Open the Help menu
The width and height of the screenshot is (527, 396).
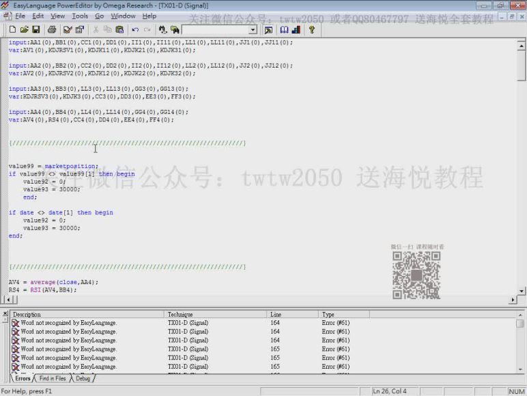pyautogui.click(x=149, y=16)
